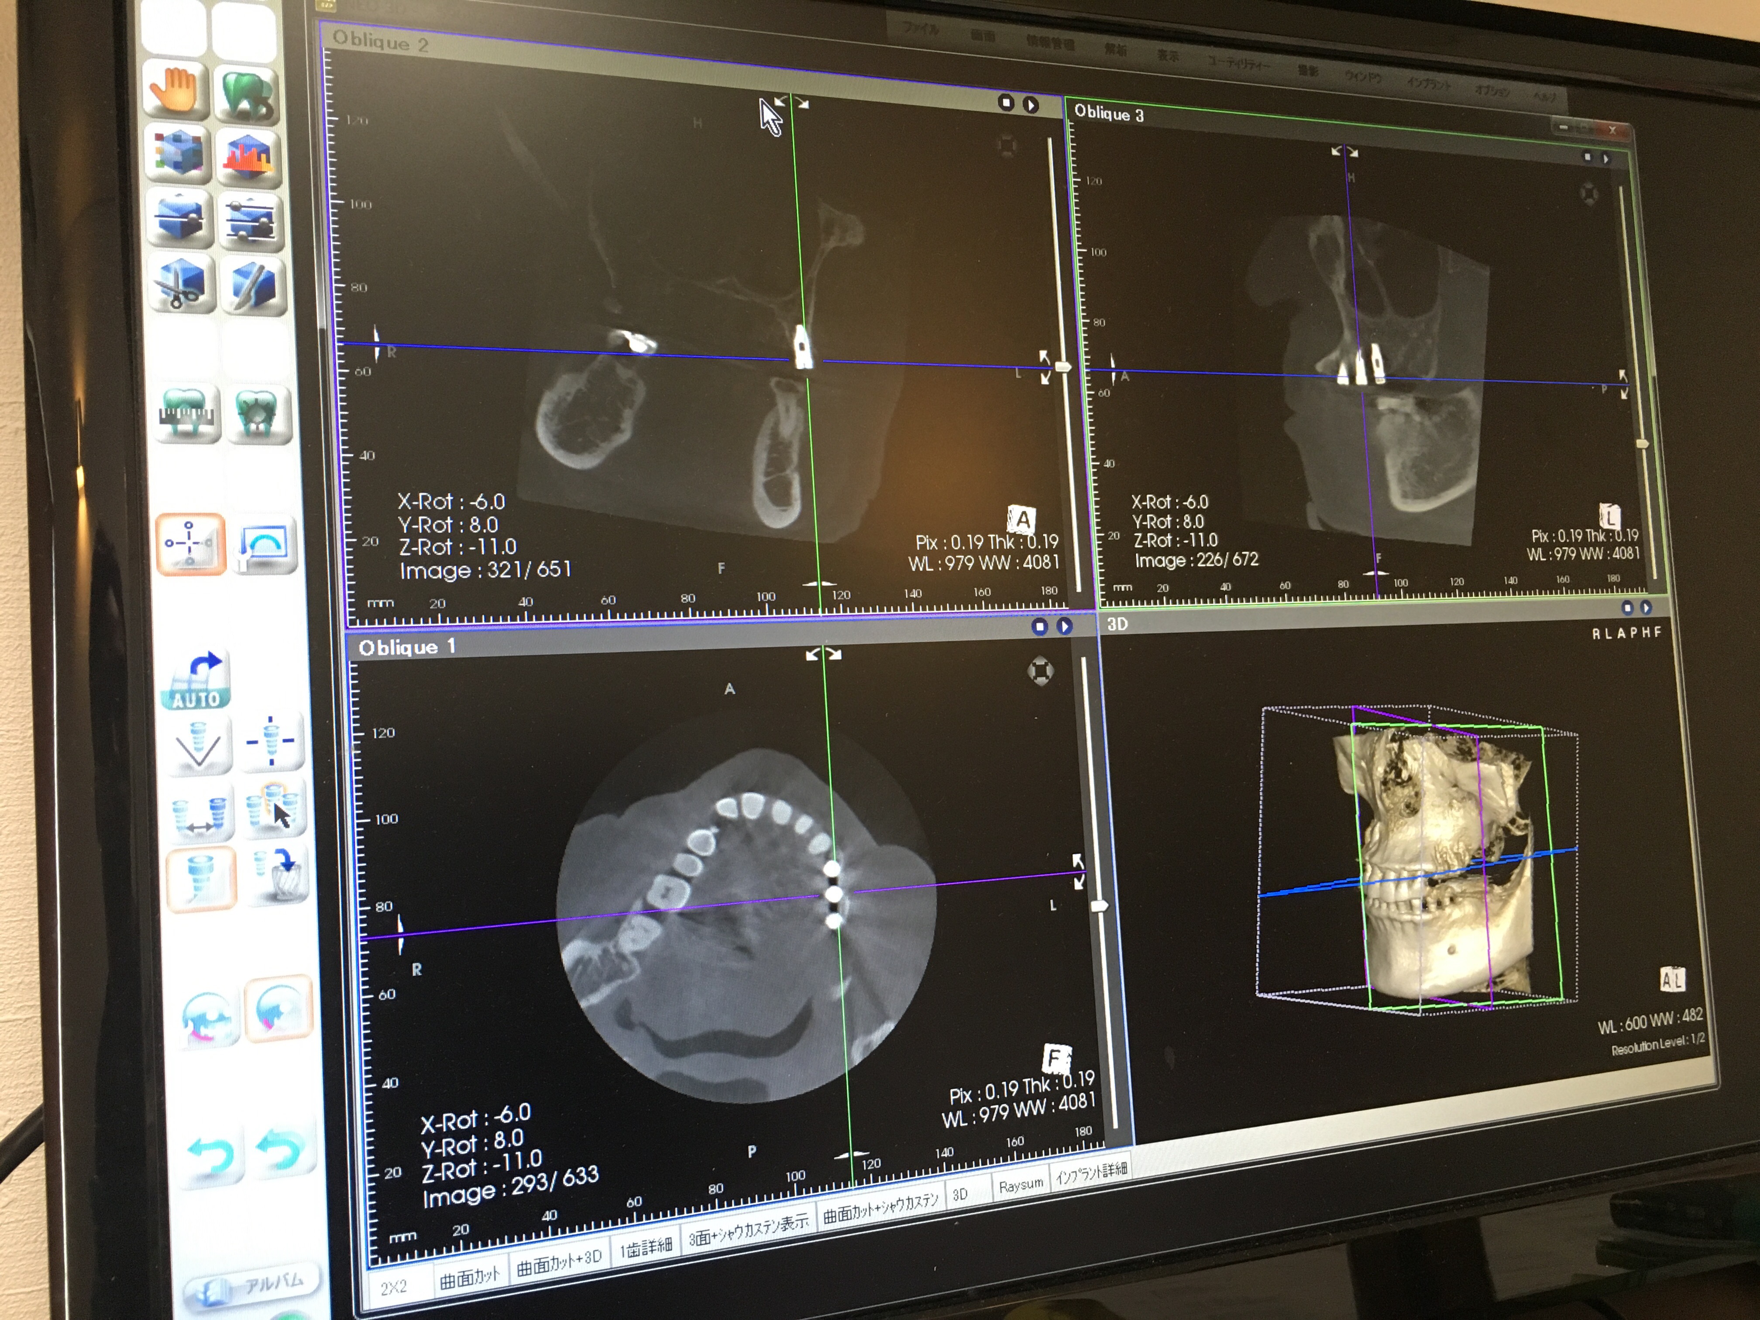This screenshot has height=1320, width=1760.
Task: Select the cube slice slider tool
Action: pyautogui.click(x=181, y=218)
